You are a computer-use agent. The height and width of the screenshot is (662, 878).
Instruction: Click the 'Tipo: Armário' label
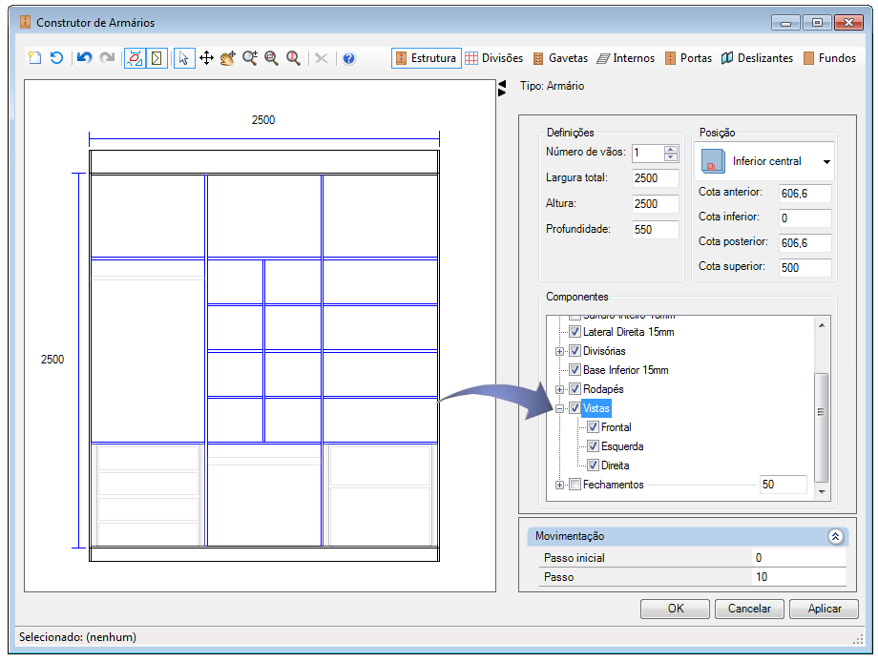(x=553, y=86)
